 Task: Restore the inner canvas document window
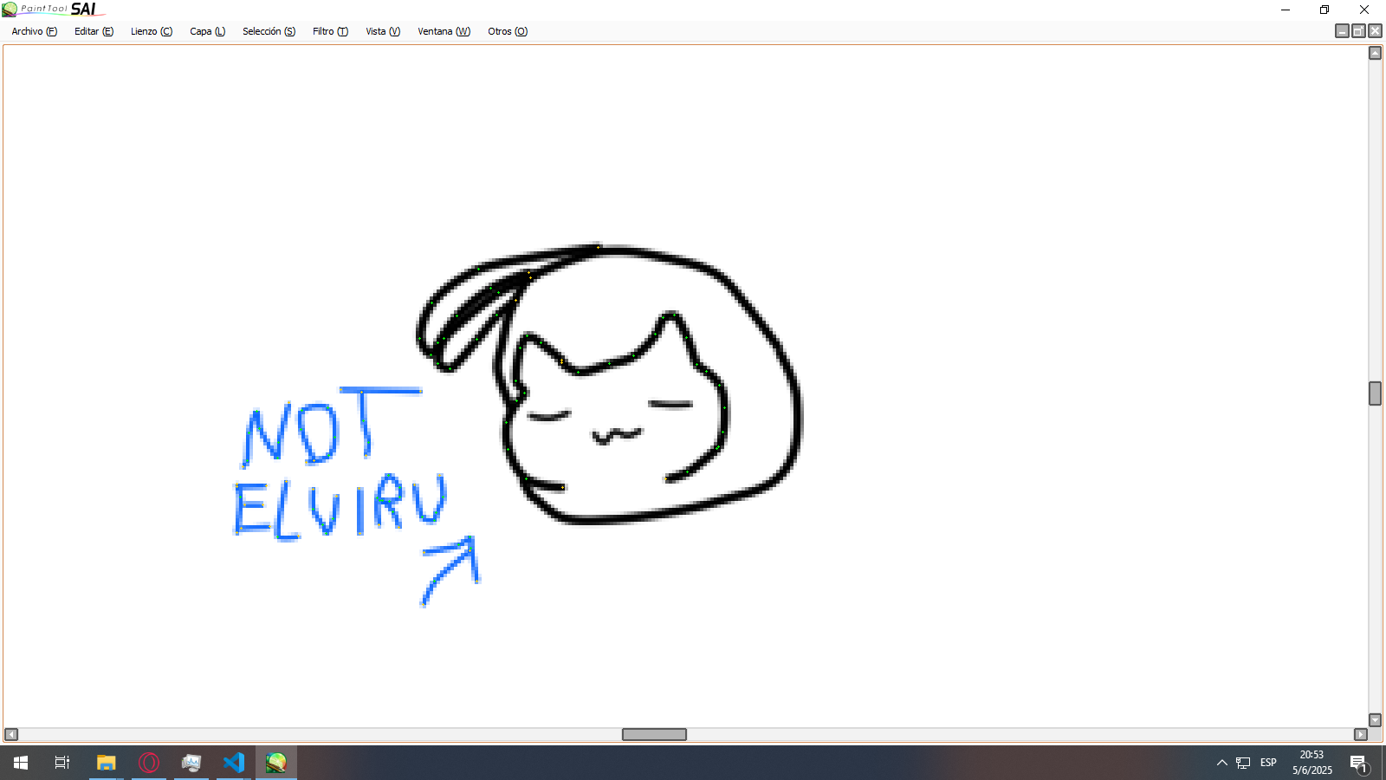point(1358,31)
